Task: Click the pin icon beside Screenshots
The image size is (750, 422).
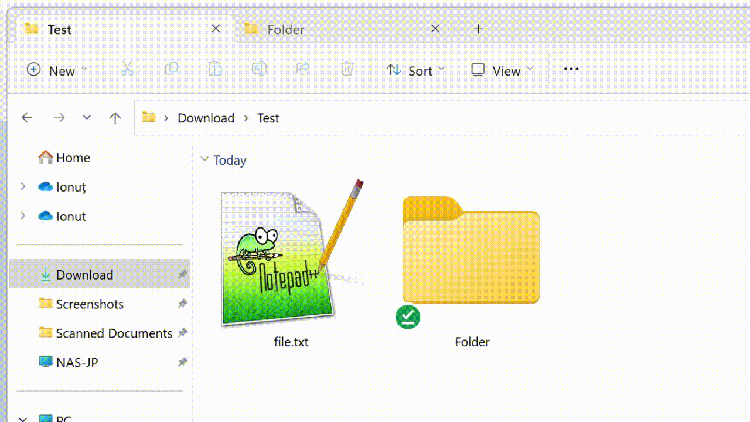Action: pyautogui.click(x=182, y=304)
